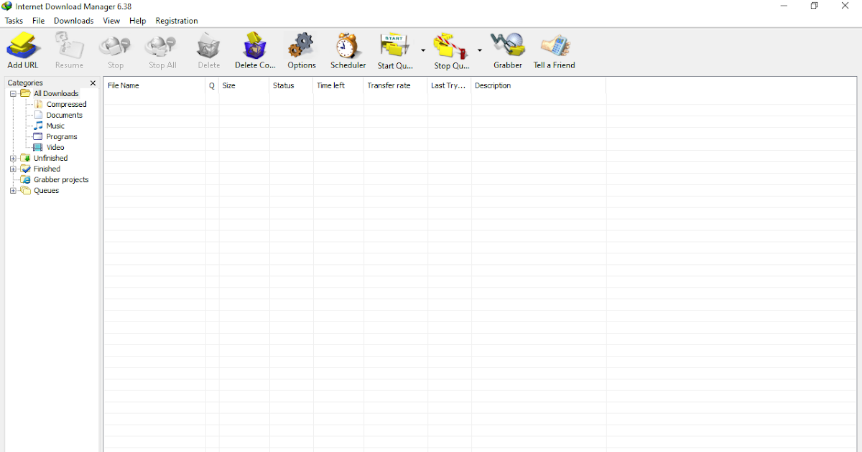Click the Stop All toolbar icon

(x=162, y=46)
